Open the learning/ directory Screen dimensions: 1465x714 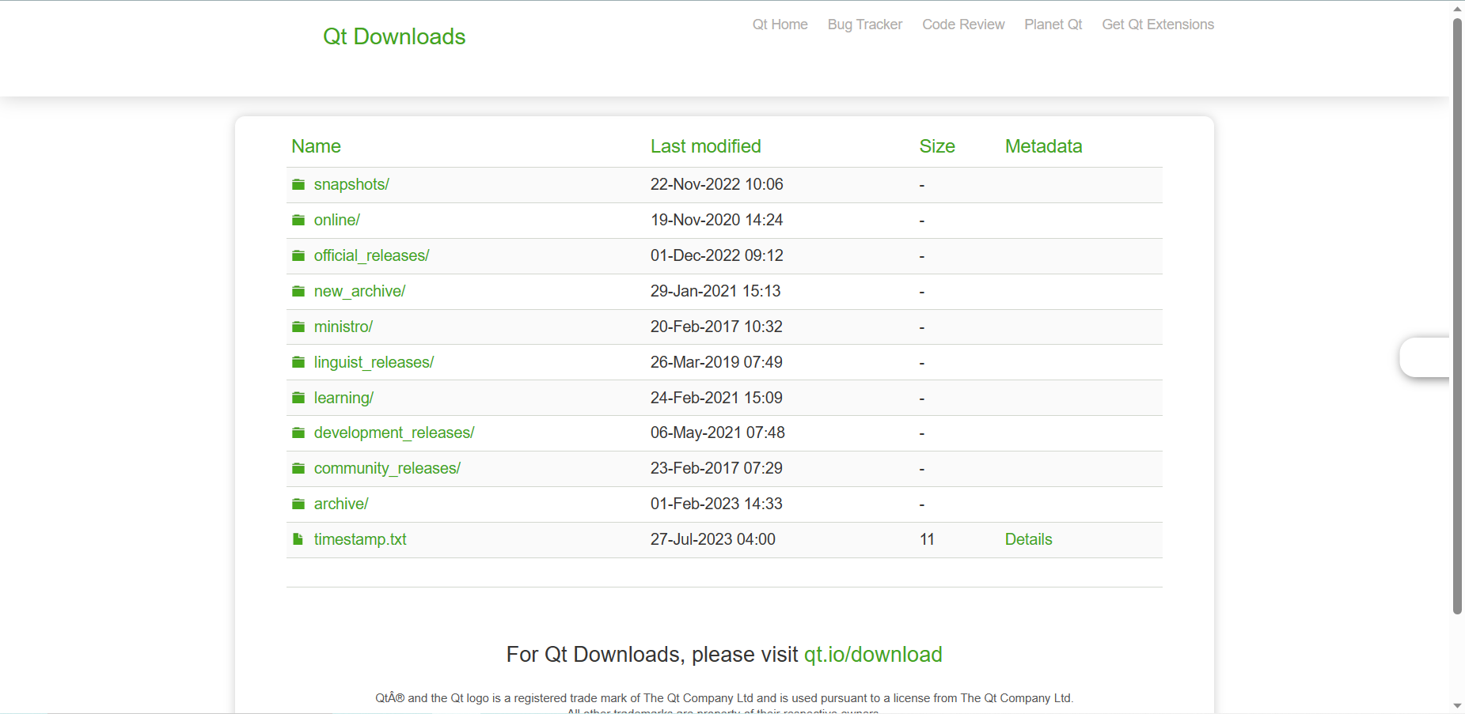coord(343,398)
